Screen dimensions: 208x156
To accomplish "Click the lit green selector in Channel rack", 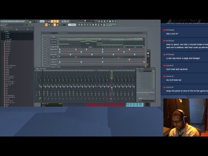I will [x=58, y=47].
